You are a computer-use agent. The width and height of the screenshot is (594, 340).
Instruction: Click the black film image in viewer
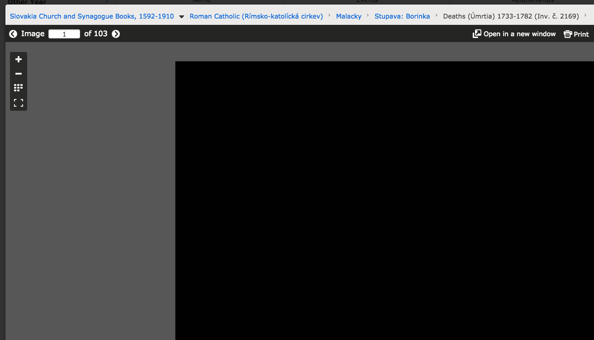pyautogui.click(x=385, y=200)
